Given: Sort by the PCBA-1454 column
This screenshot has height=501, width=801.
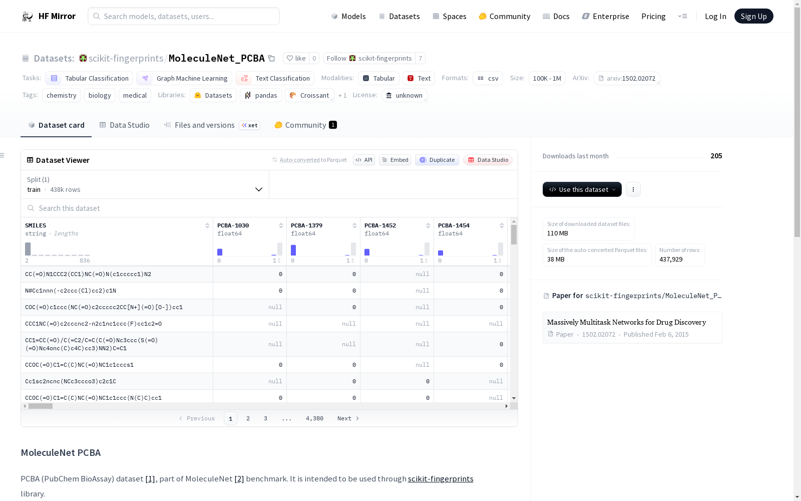Looking at the screenshot, I should pos(502,225).
